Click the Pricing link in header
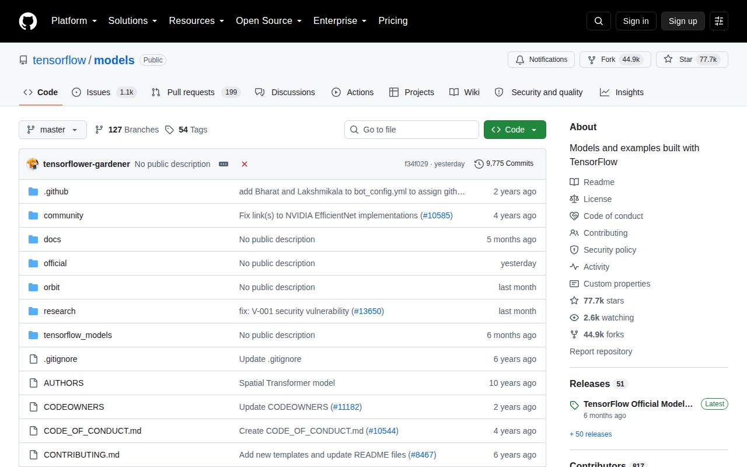 (x=393, y=21)
